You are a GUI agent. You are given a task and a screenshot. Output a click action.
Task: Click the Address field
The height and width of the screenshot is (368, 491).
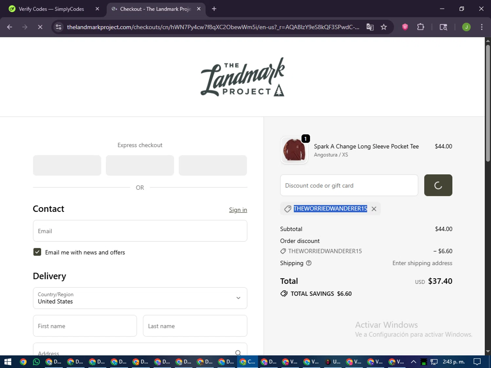pyautogui.click(x=140, y=349)
